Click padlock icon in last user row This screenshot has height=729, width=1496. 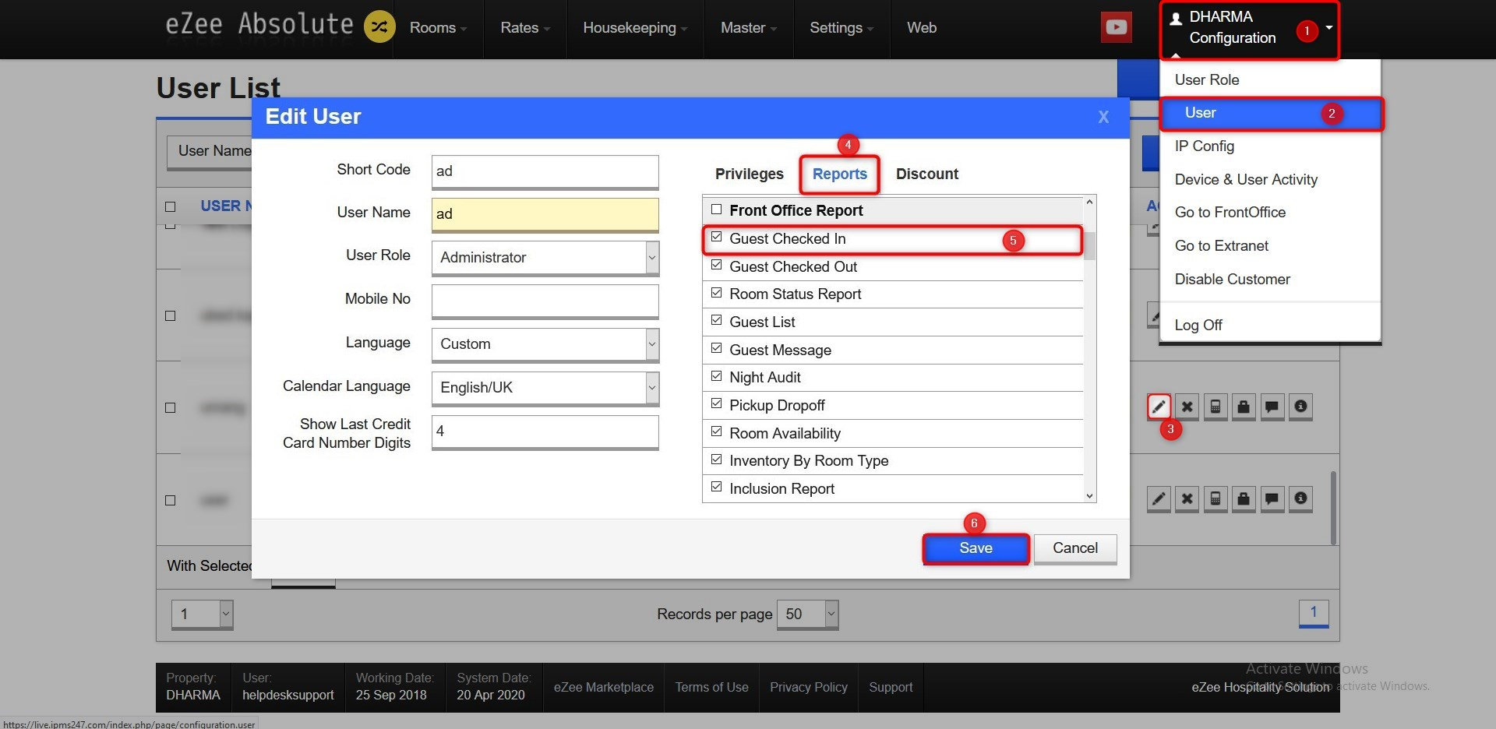coord(1244,498)
